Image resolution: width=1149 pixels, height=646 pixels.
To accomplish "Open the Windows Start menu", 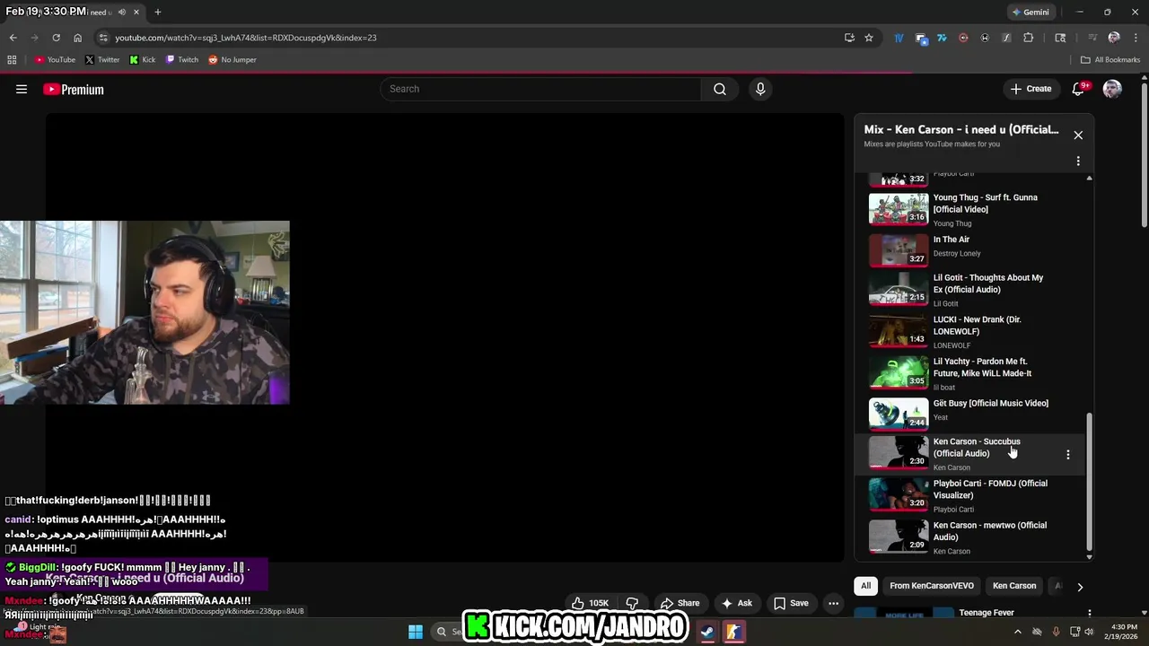I will click(x=416, y=632).
